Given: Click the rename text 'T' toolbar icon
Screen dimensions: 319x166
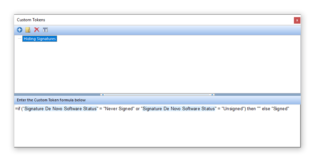Looking at the screenshot, I should pyautogui.click(x=45, y=30).
